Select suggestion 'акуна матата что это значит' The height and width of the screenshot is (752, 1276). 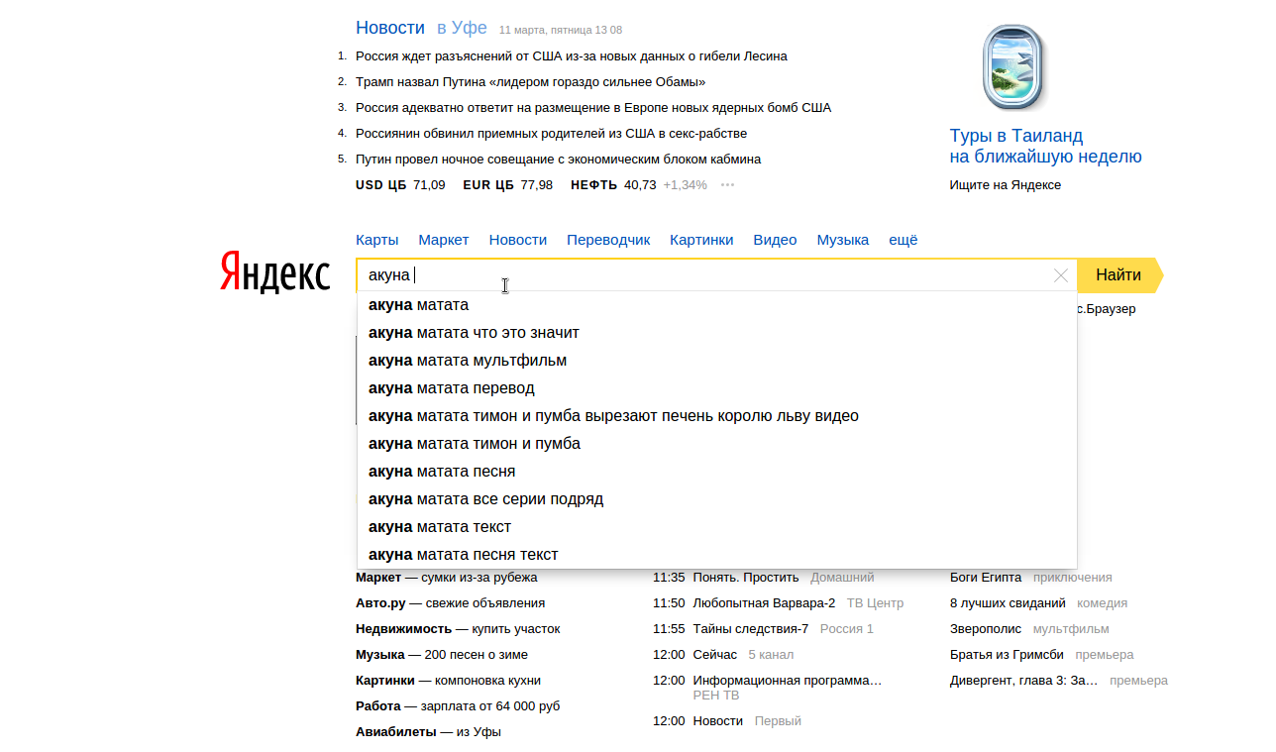click(x=717, y=333)
